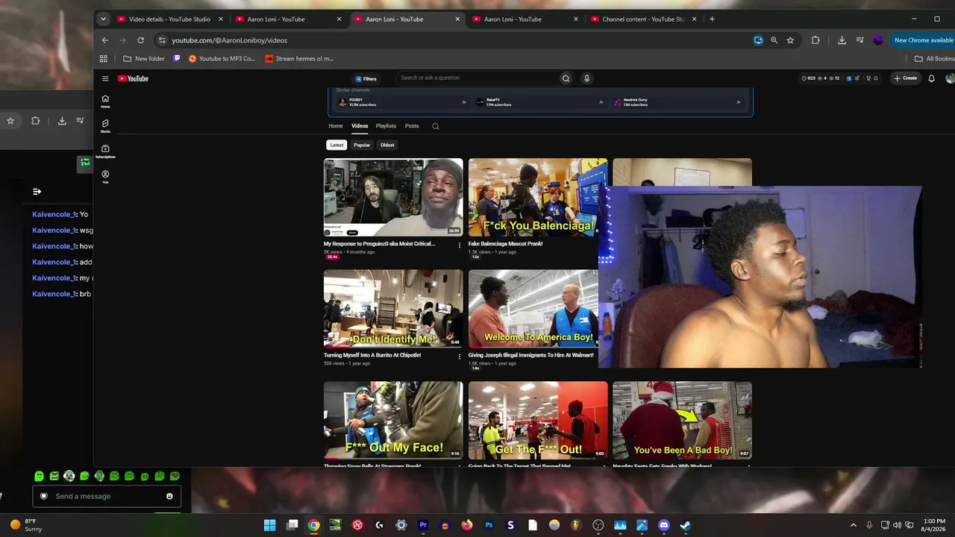This screenshot has height=537, width=955.
Task: Click the Send a message chat box
Action: 107,496
